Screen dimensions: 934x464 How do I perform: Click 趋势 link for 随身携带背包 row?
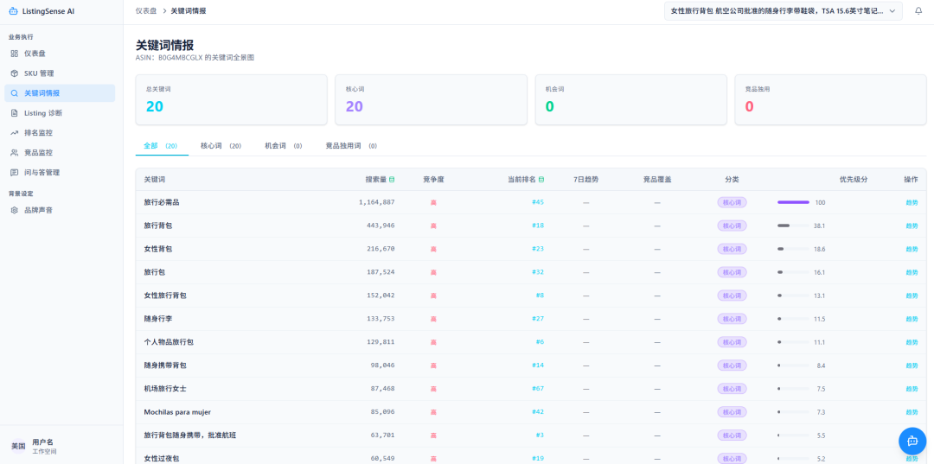[912, 365]
